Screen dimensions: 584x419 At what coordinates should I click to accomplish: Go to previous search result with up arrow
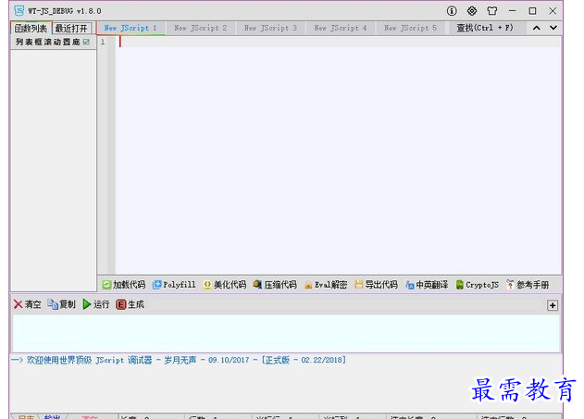click(536, 28)
